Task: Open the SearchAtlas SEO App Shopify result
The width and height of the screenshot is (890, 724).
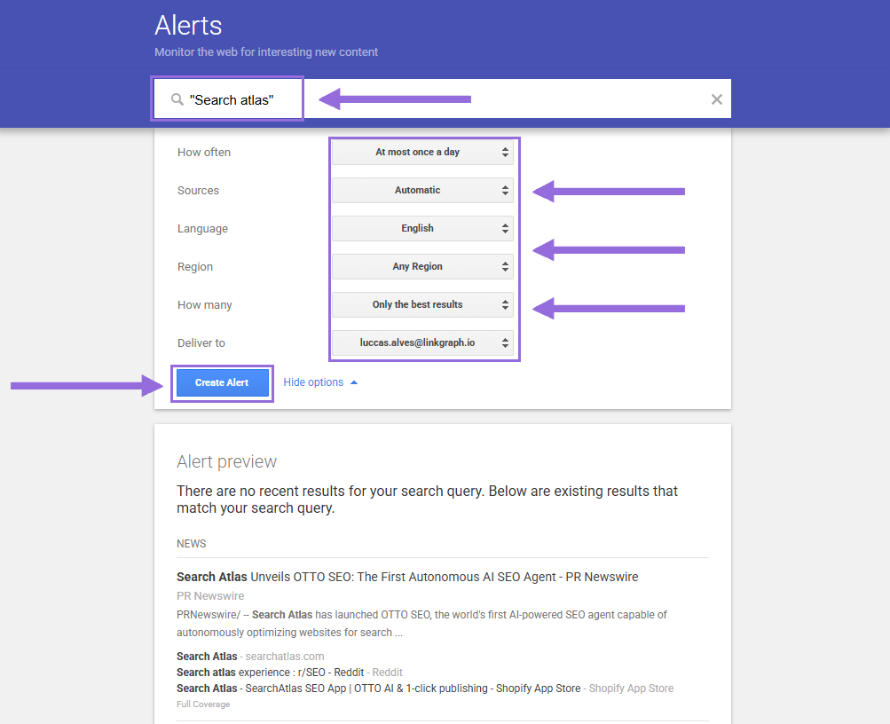Action: click(x=424, y=689)
